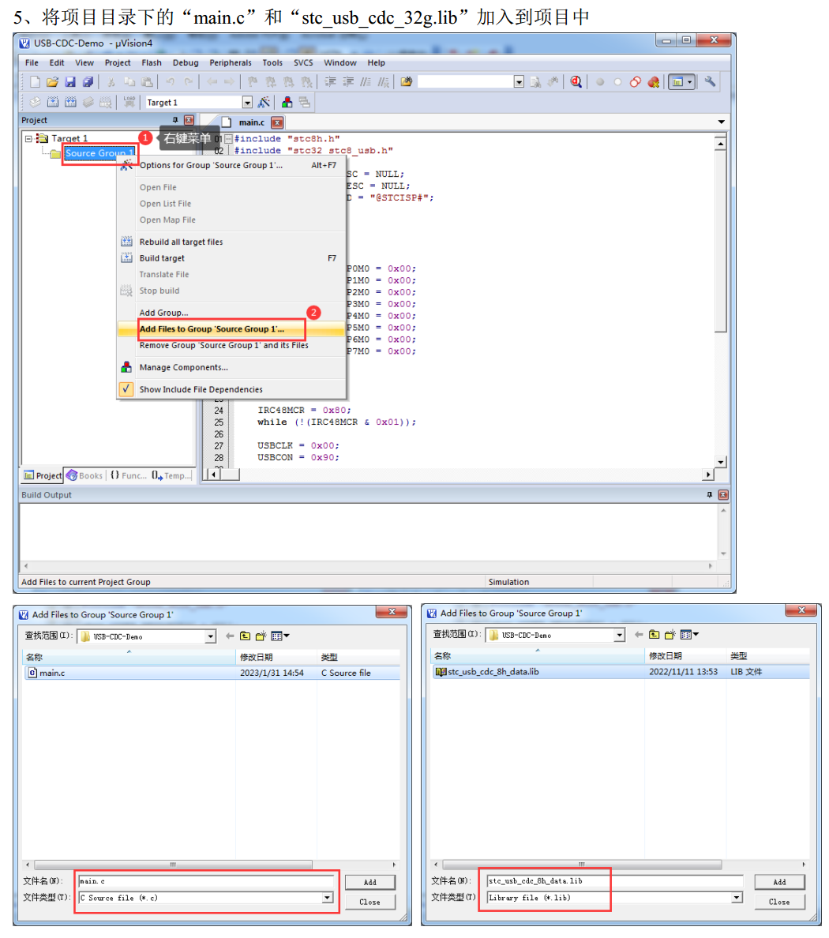Viewport: 829px width, 938px height.
Task: Open file type dropdown for Library file
Action: click(x=737, y=897)
